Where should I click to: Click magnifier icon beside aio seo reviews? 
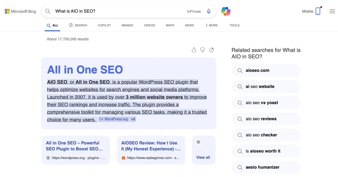[x=240, y=119]
